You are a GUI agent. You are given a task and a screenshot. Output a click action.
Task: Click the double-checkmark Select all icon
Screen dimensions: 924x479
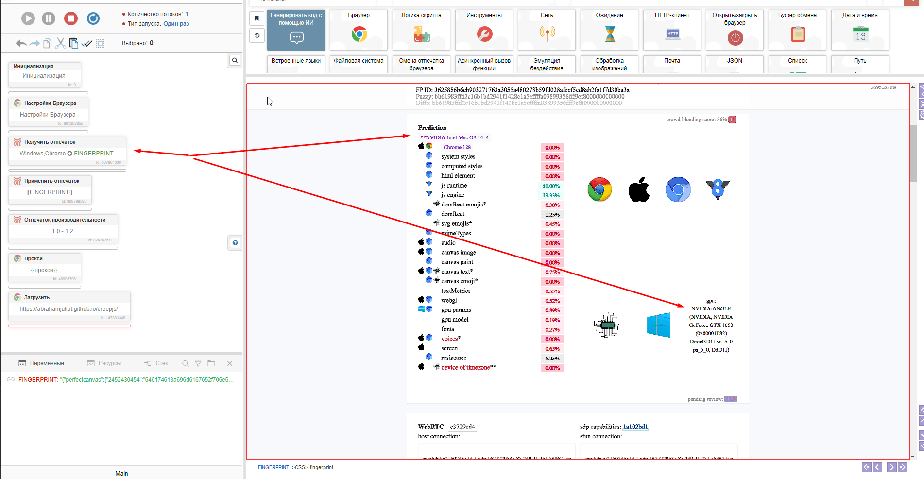pos(87,43)
